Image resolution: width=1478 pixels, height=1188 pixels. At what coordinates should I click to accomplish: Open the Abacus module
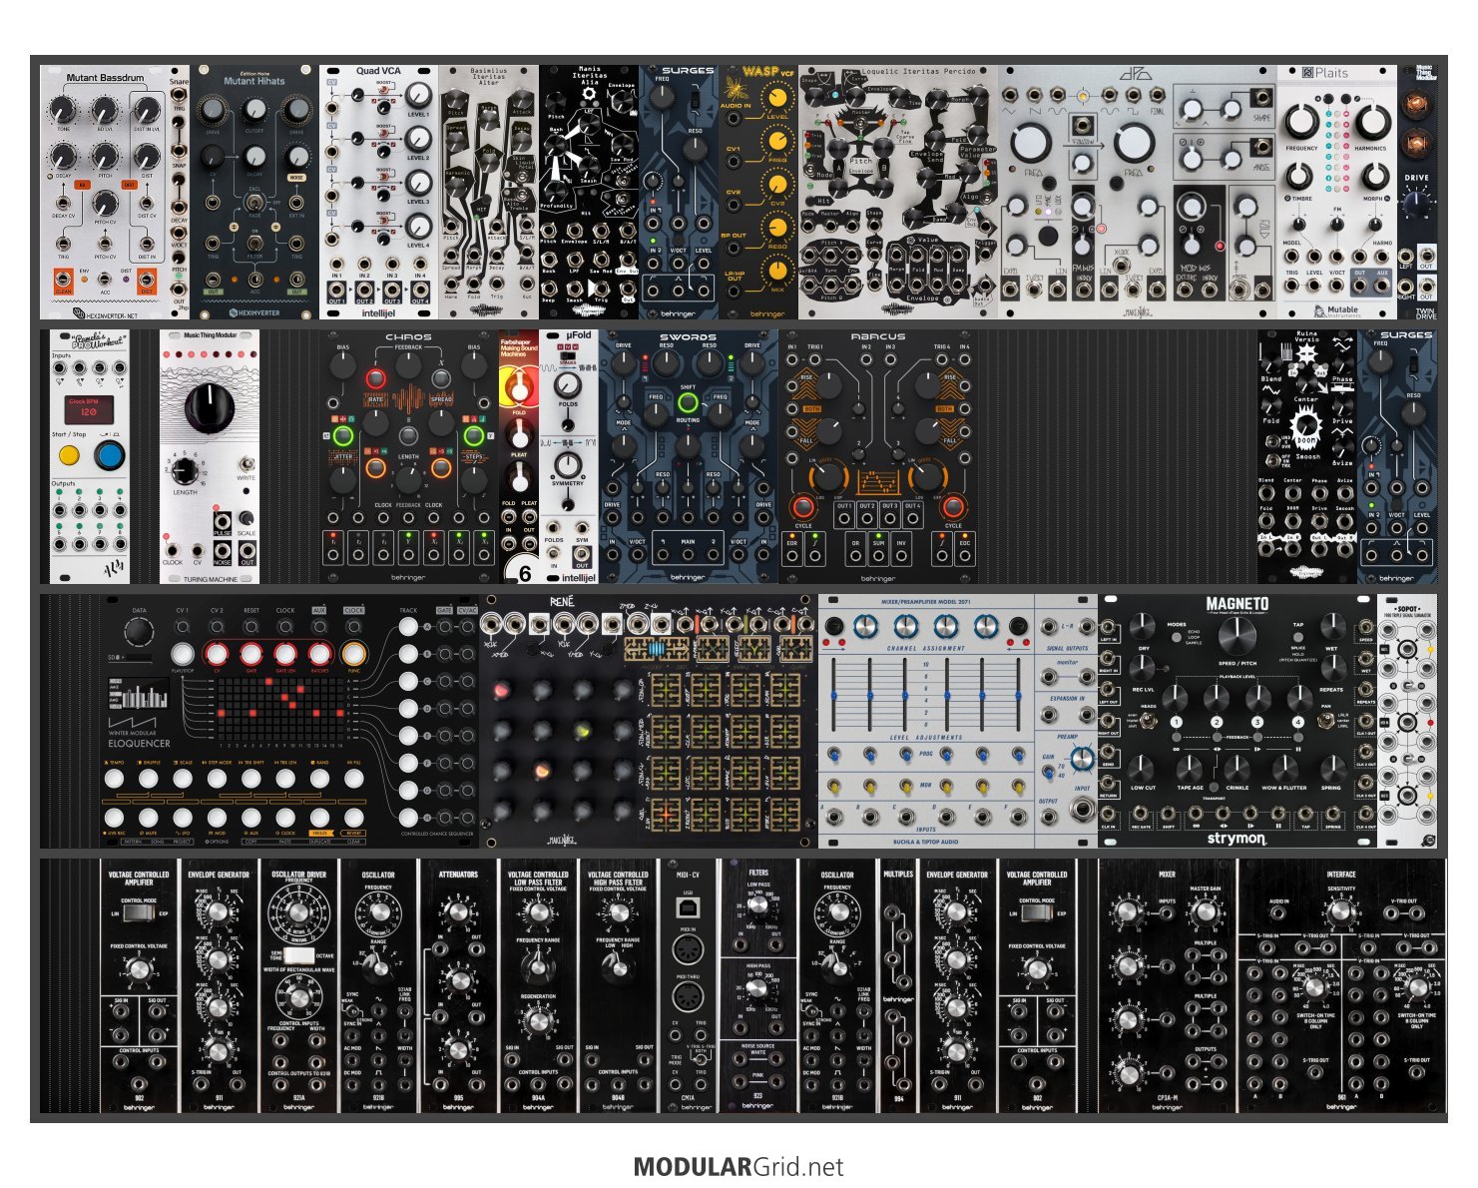tap(878, 456)
